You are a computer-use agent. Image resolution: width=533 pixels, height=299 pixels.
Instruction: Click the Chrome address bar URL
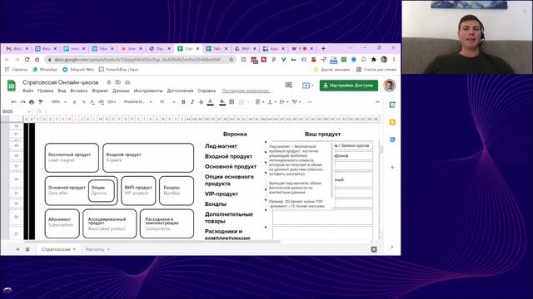pyautogui.click(x=138, y=59)
